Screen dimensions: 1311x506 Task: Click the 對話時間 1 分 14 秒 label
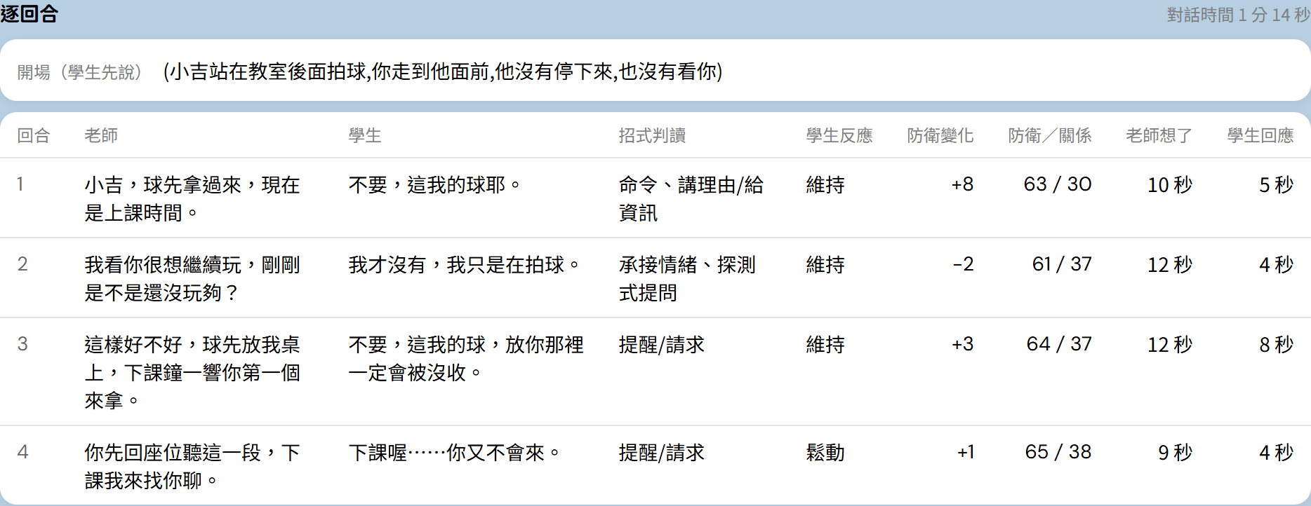tap(1238, 15)
